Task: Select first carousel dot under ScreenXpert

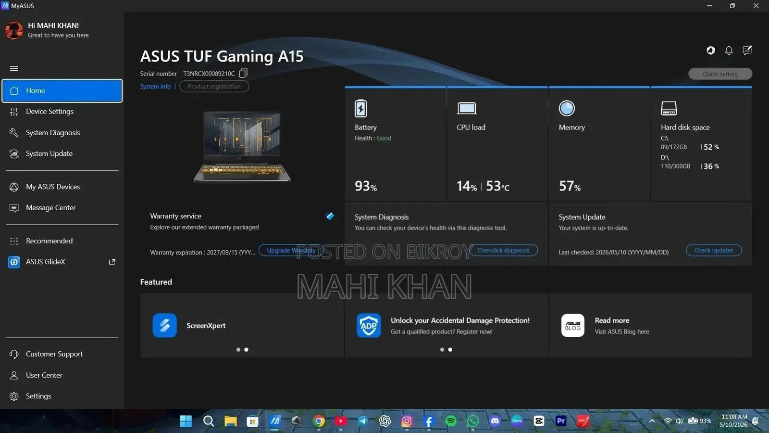Action: [x=238, y=350]
